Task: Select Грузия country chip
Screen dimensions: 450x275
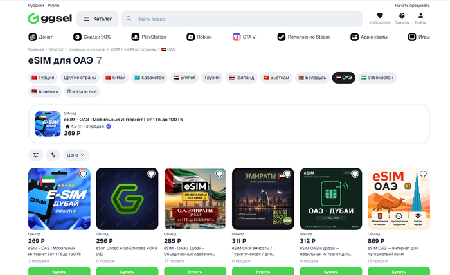Action: 212,78
